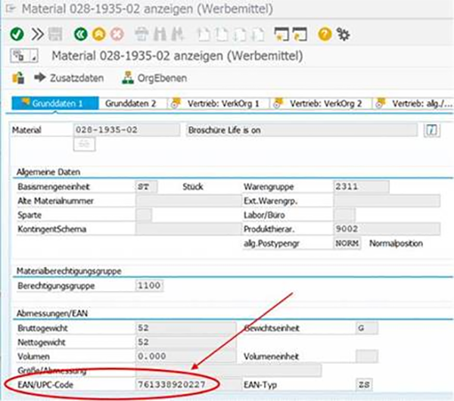The width and height of the screenshot is (454, 401).
Task: Open the Vertrieb: allg./... tab
Action: tap(414, 104)
